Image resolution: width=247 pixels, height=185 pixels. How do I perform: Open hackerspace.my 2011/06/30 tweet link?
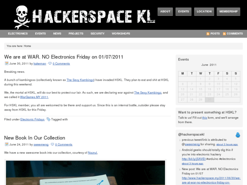211,180
